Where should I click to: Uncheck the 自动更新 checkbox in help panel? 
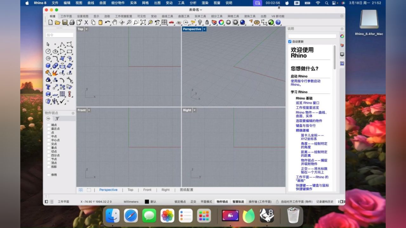[290, 41]
